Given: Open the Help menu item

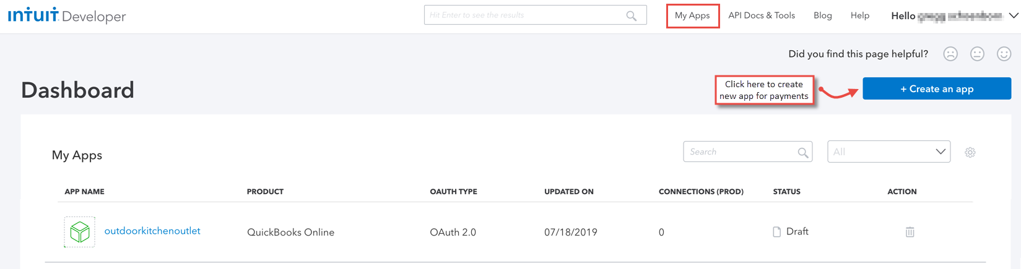Looking at the screenshot, I should coord(859,15).
